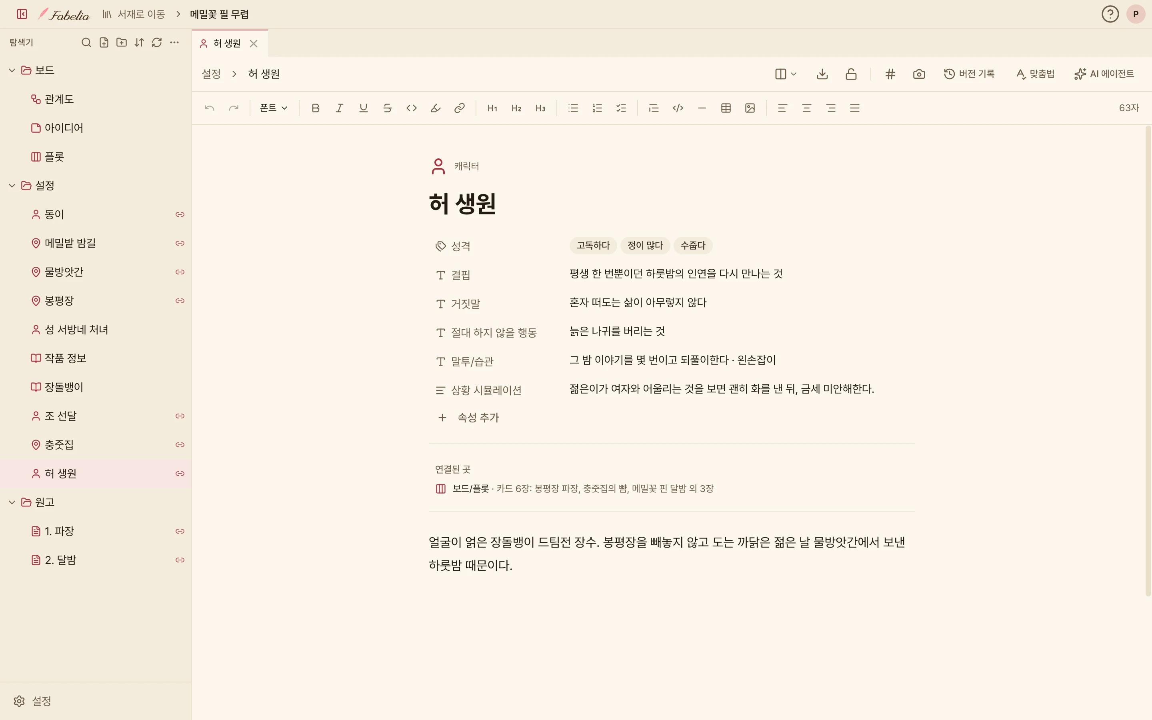Run 맞춤법 spell check
This screenshot has height=720, width=1152.
pos(1035,74)
